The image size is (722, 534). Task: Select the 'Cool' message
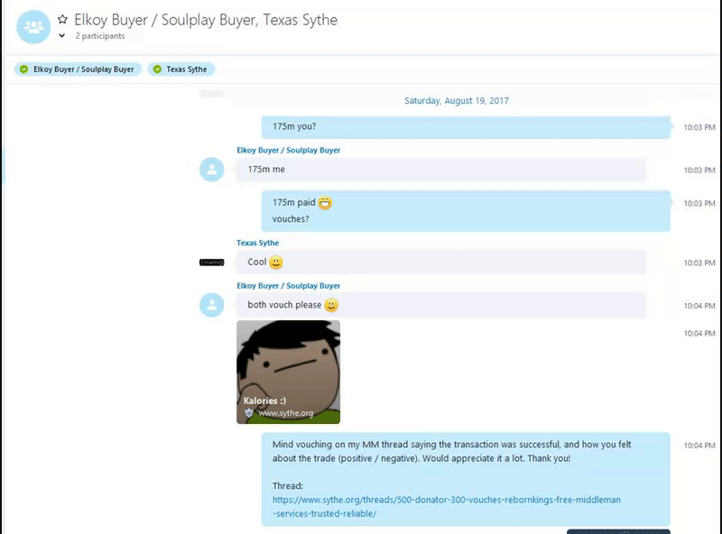(441, 262)
